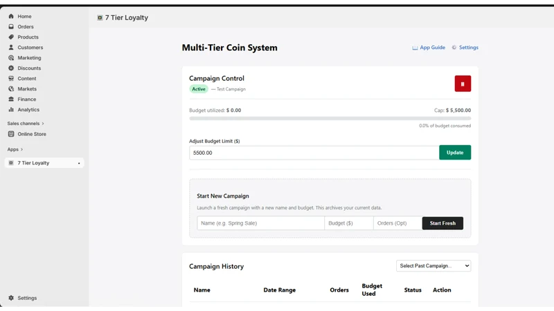Click the Analytics bar chart icon
Image resolution: width=554 pixels, height=311 pixels.
(x=11, y=110)
